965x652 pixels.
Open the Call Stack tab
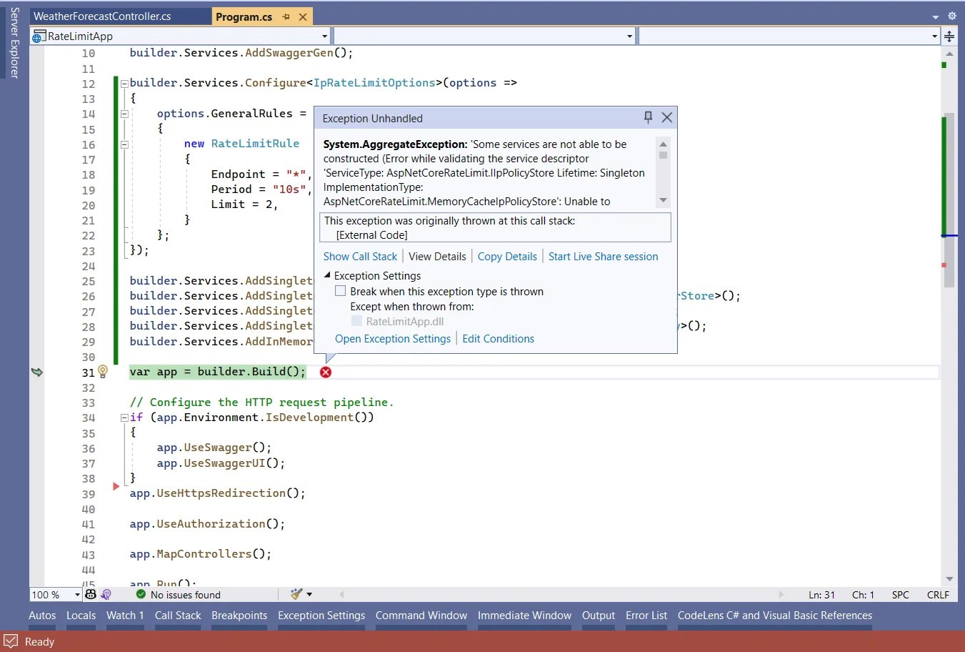(178, 615)
